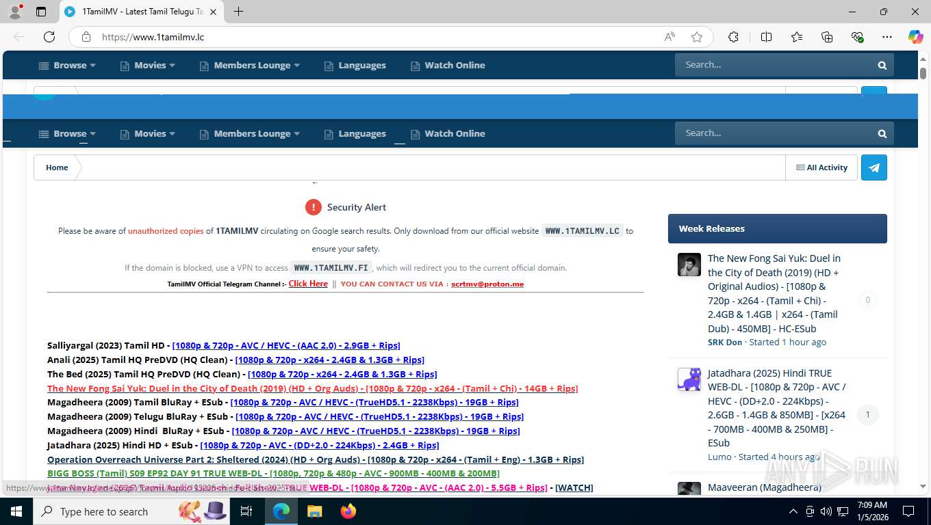Click the scrtmv@proton.me contact email
Viewport: 931px width, 525px height.
pos(487,284)
